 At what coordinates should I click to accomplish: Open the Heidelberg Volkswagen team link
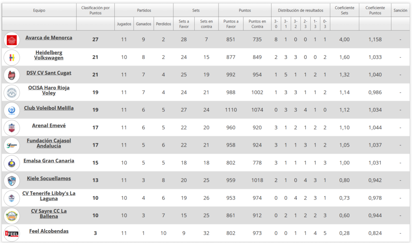pos(49,55)
